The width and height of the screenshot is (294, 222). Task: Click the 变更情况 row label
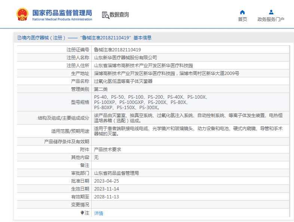click(x=80, y=205)
